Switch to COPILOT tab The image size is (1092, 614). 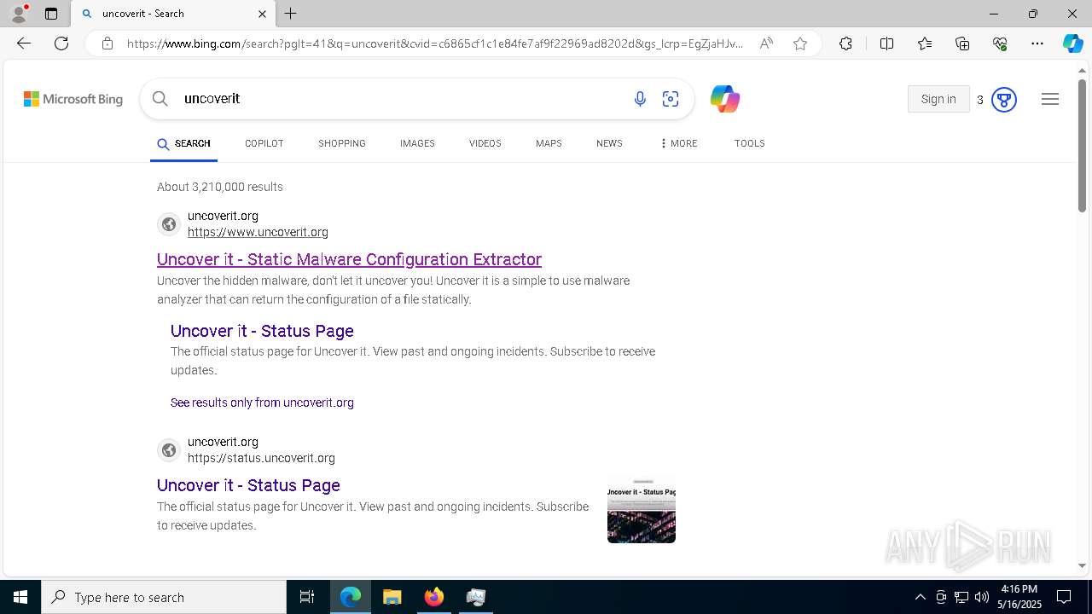tap(264, 143)
